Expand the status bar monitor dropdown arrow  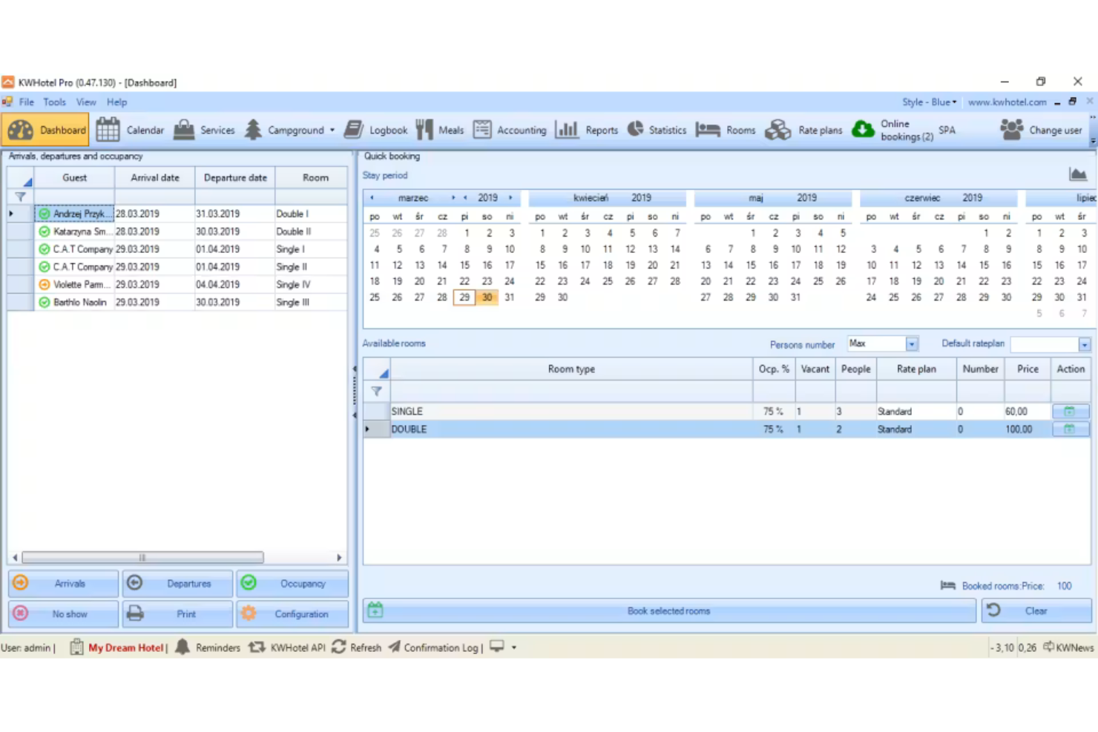(x=513, y=647)
